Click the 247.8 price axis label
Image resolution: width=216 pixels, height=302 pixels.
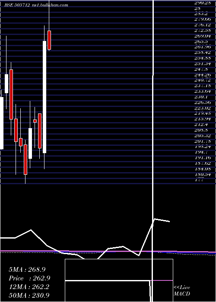[x=201, y=69]
